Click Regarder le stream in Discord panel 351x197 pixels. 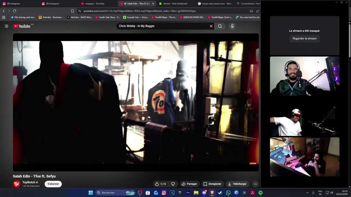[304, 38]
